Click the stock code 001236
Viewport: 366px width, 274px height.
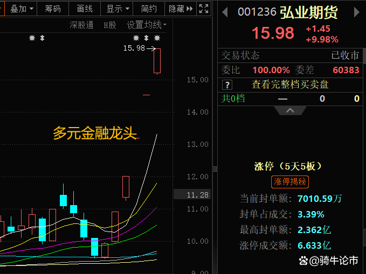(x=257, y=12)
